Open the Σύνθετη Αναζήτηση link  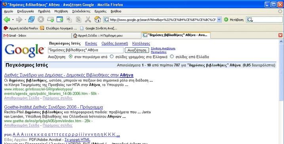click(x=163, y=49)
